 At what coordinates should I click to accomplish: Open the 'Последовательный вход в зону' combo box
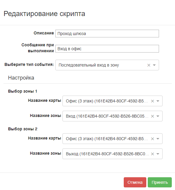tap(107, 65)
